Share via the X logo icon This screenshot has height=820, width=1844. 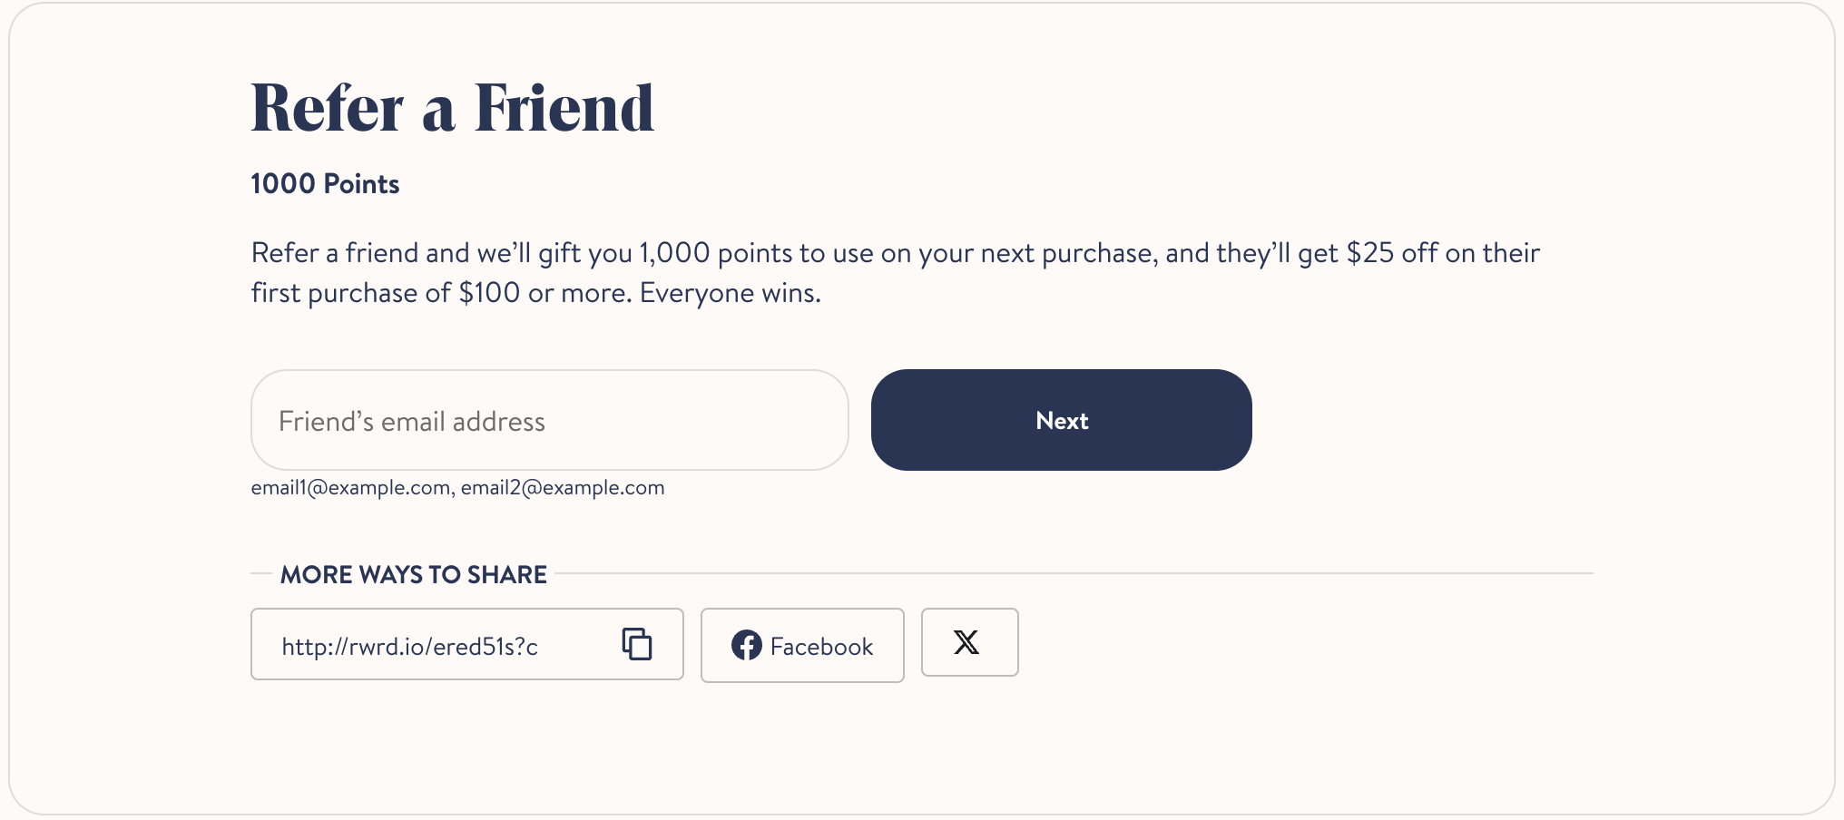click(x=967, y=642)
